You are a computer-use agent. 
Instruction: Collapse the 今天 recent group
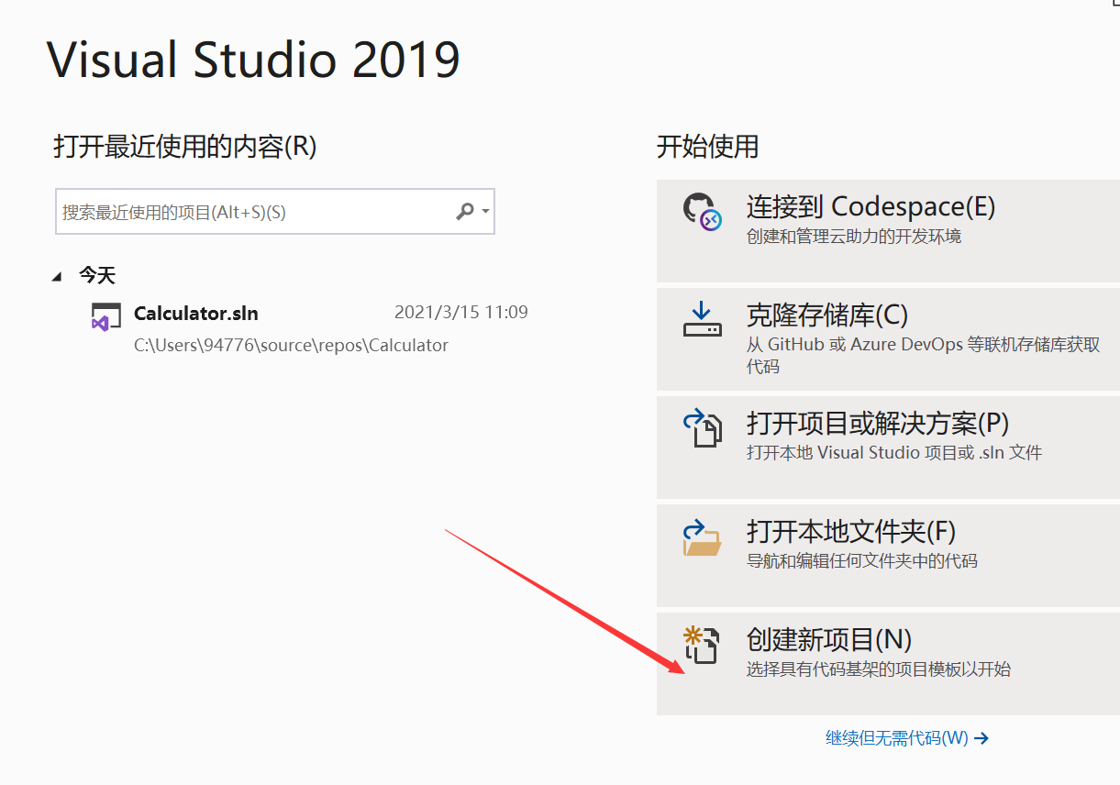tap(59, 276)
